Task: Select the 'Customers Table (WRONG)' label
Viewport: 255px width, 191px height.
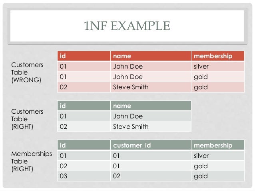Action: tap(27, 73)
